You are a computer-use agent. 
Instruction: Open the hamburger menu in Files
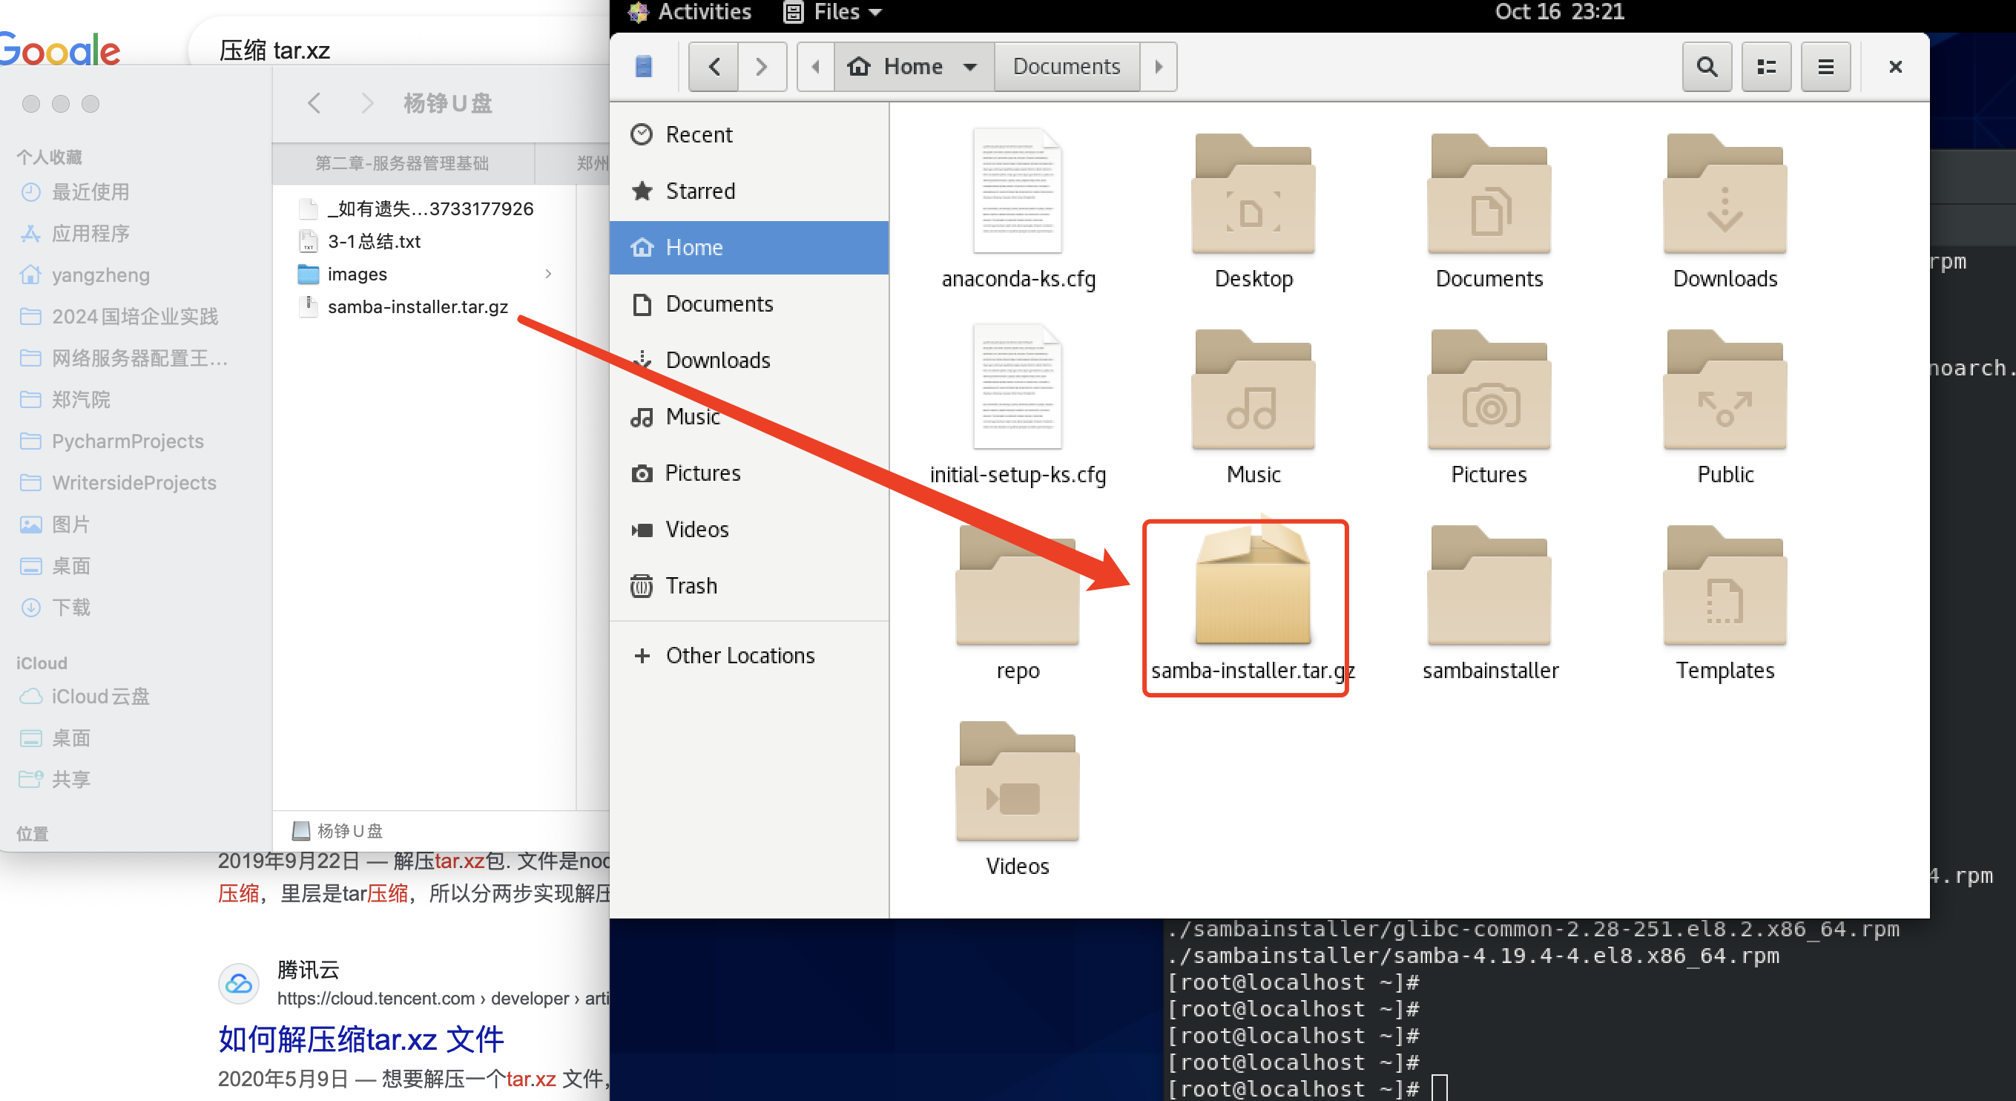click(x=1825, y=67)
